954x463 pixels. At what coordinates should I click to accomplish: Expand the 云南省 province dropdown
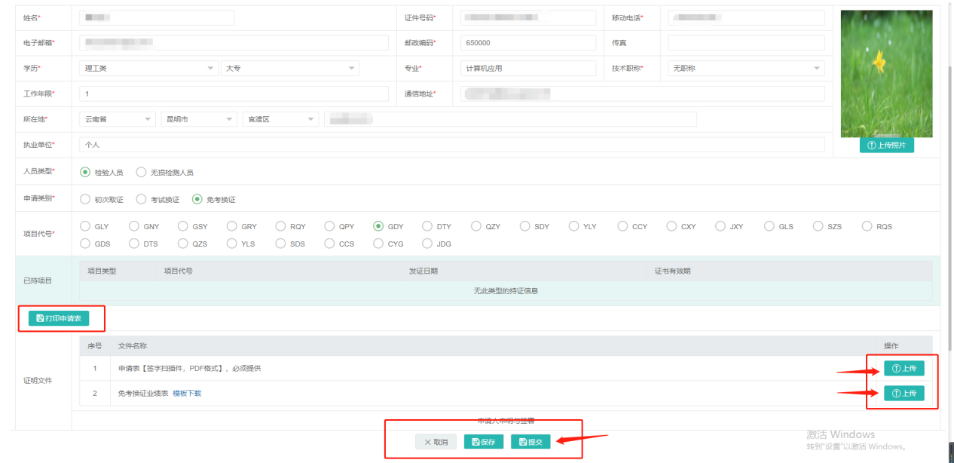117,119
